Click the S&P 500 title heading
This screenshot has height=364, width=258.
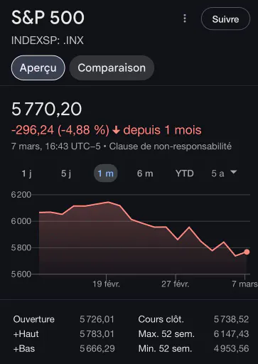point(48,18)
